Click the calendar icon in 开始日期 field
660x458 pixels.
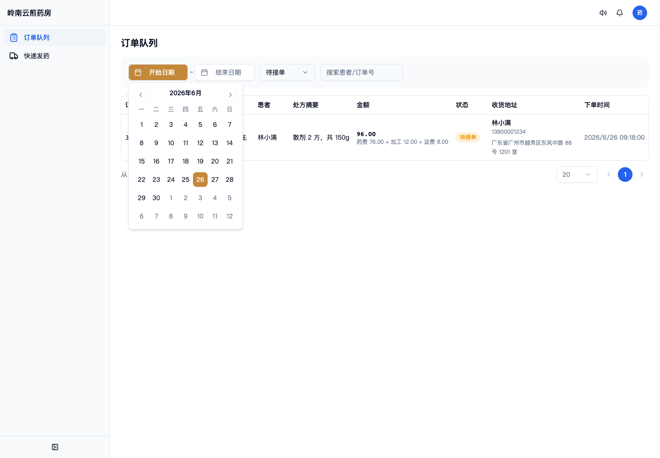(x=138, y=72)
